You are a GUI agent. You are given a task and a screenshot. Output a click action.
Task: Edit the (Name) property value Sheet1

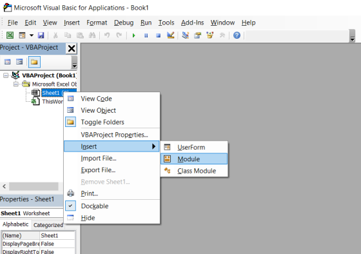tap(57, 235)
